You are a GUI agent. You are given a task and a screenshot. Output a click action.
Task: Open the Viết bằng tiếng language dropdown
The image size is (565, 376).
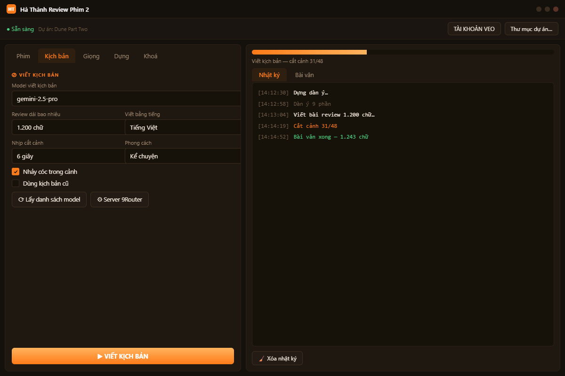[x=183, y=127]
